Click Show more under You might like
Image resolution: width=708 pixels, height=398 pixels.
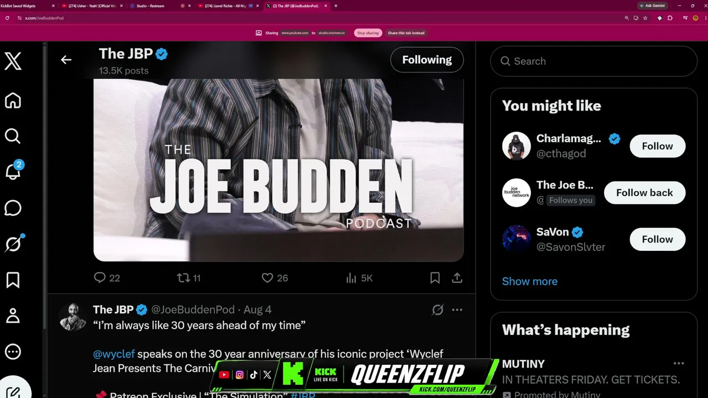tap(530, 281)
